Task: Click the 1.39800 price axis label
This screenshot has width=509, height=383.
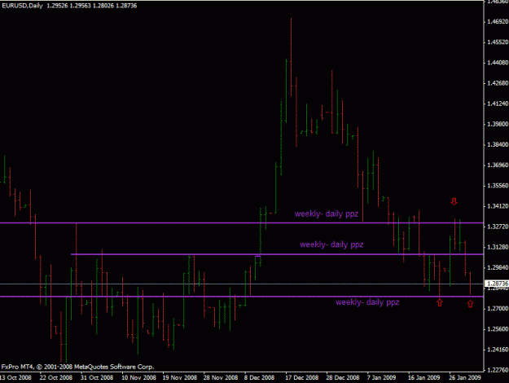Action: [498, 124]
